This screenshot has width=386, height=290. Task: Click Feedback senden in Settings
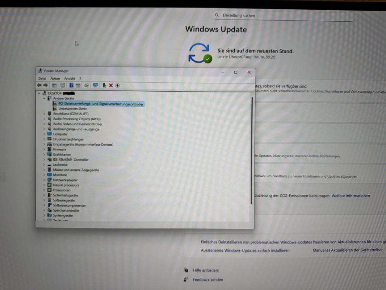(208, 279)
